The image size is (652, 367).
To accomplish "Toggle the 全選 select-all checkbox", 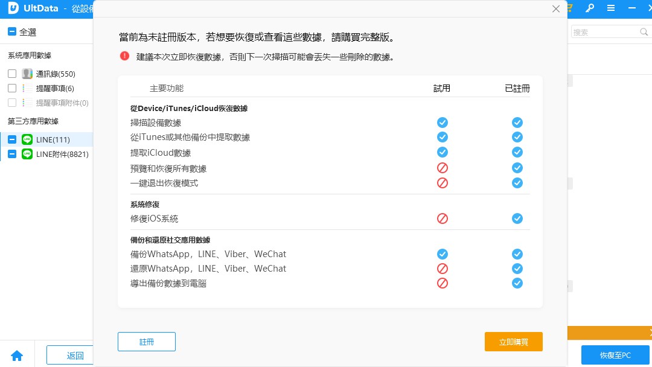I will 12,32.
